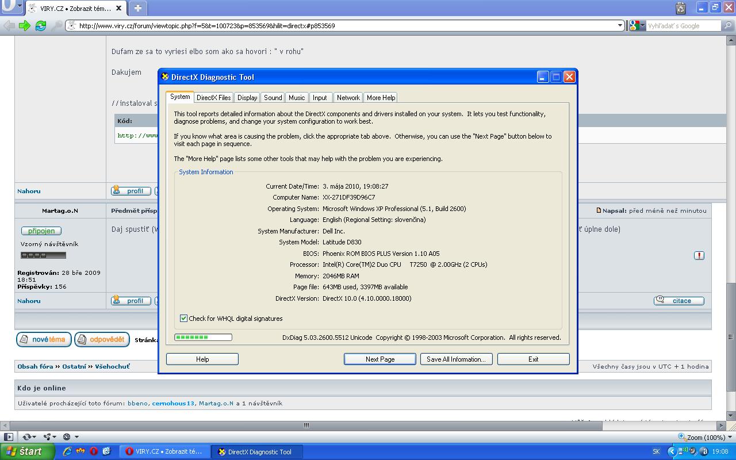Screen dimensions: 736x460
Task: Reload the page with the refresh icon
Action: click(x=40, y=25)
